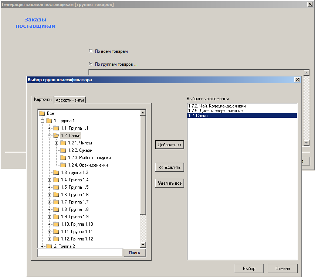Select the 'По группам товаров ...' radio button
Screen dimensions: 315x277
91,64
